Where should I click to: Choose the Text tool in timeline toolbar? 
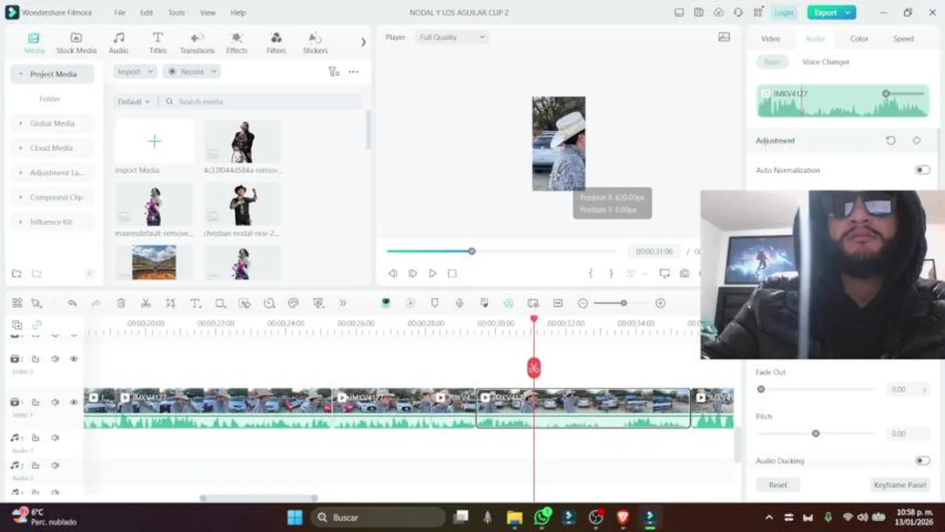pyautogui.click(x=195, y=303)
